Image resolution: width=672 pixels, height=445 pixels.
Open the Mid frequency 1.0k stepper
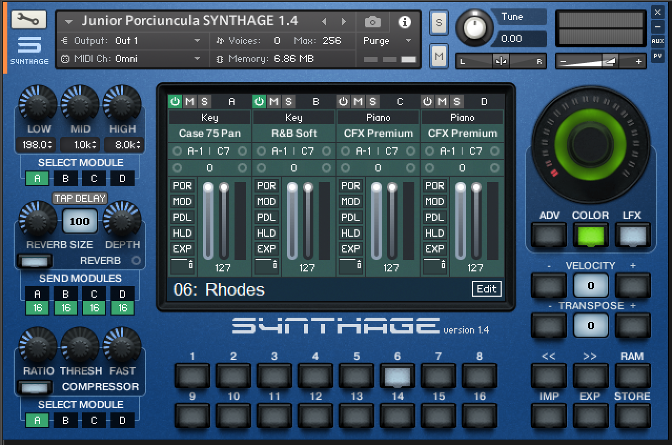tap(80, 145)
